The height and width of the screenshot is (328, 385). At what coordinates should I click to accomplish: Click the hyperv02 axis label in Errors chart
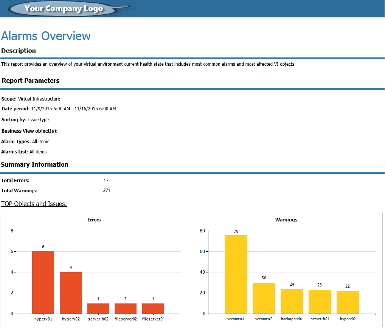[x=71, y=319]
